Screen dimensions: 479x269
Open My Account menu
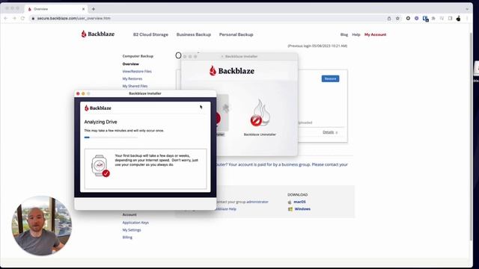click(x=375, y=34)
